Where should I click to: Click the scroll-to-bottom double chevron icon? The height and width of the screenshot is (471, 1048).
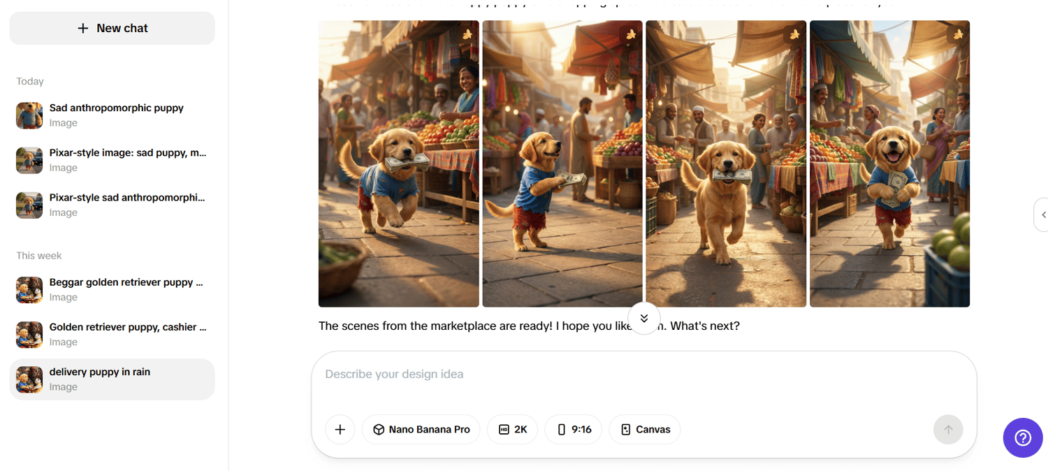644,319
